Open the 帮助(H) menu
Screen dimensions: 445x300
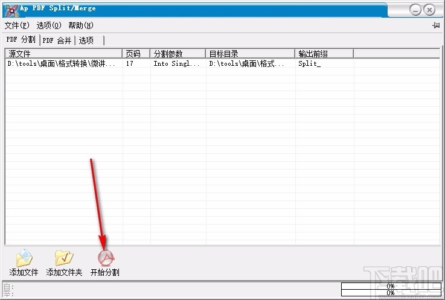click(81, 25)
